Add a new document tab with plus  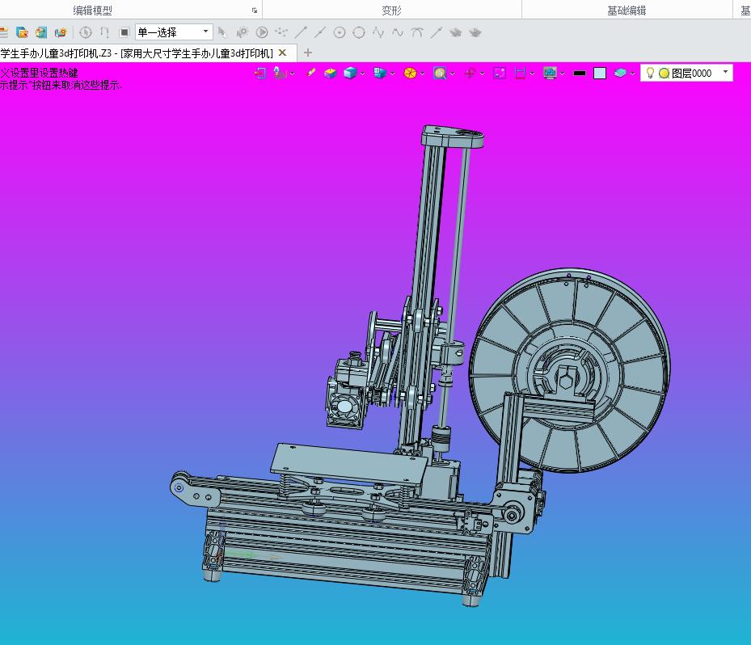[x=308, y=53]
